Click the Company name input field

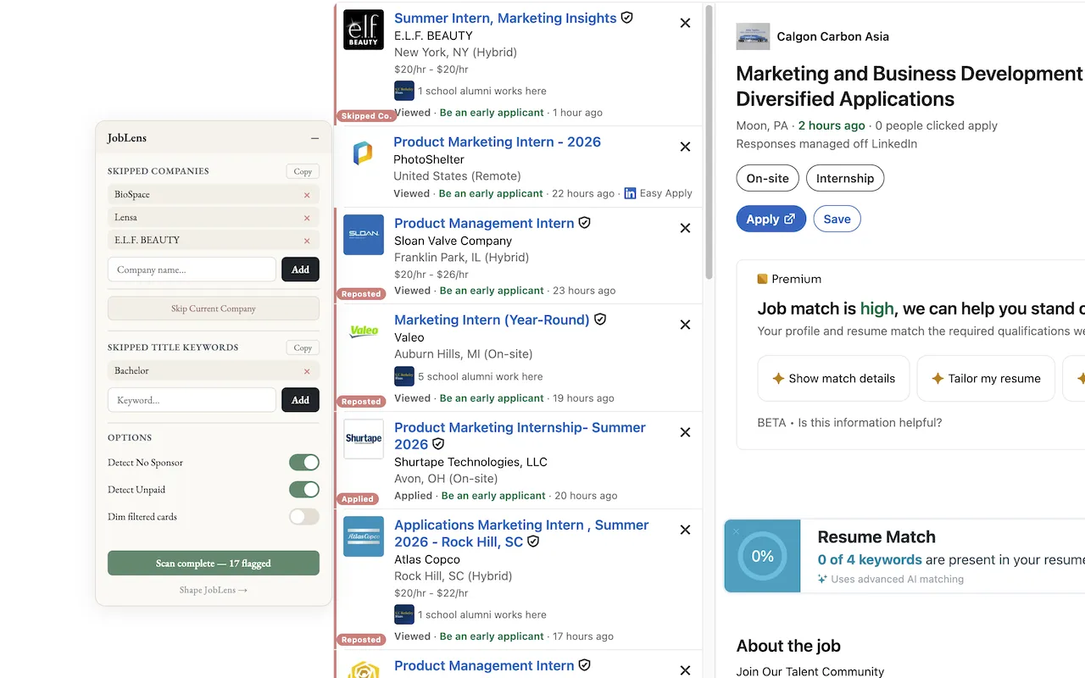192,269
